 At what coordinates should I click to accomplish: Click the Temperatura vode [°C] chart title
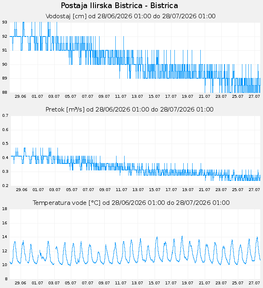tap(131, 203)
